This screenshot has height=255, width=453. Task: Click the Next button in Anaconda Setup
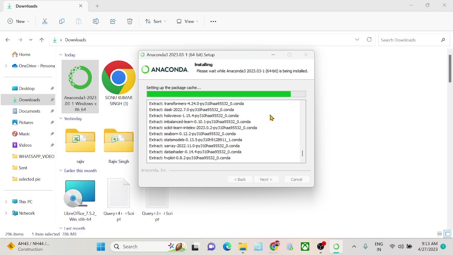coord(266,179)
